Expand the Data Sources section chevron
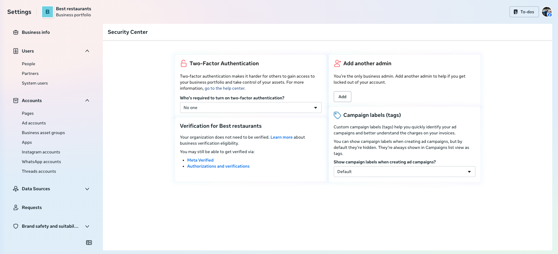This screenshot has height=254, width=558. point(87,189)
